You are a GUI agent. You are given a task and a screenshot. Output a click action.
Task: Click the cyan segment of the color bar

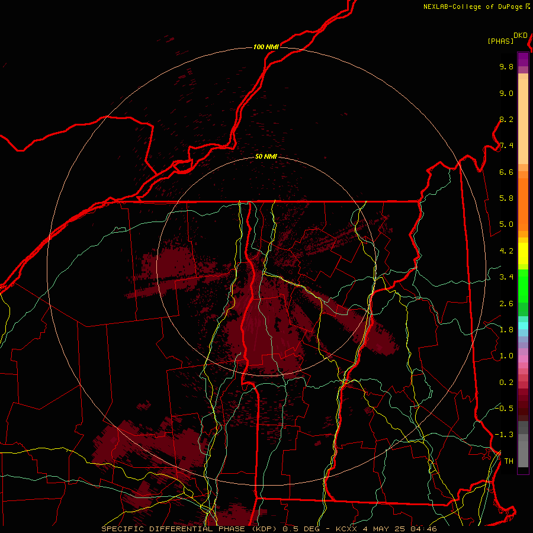[523, 325]
